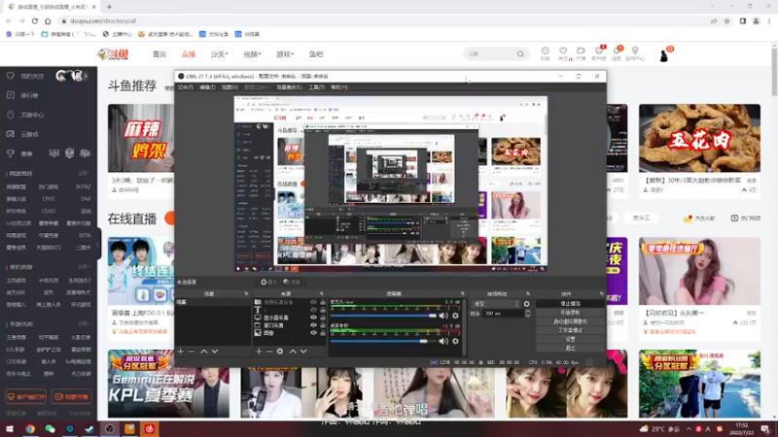Viewport: 778px width, 437px height.
Task: Click the desktop audio volume slider
Action: coord(383,341)
